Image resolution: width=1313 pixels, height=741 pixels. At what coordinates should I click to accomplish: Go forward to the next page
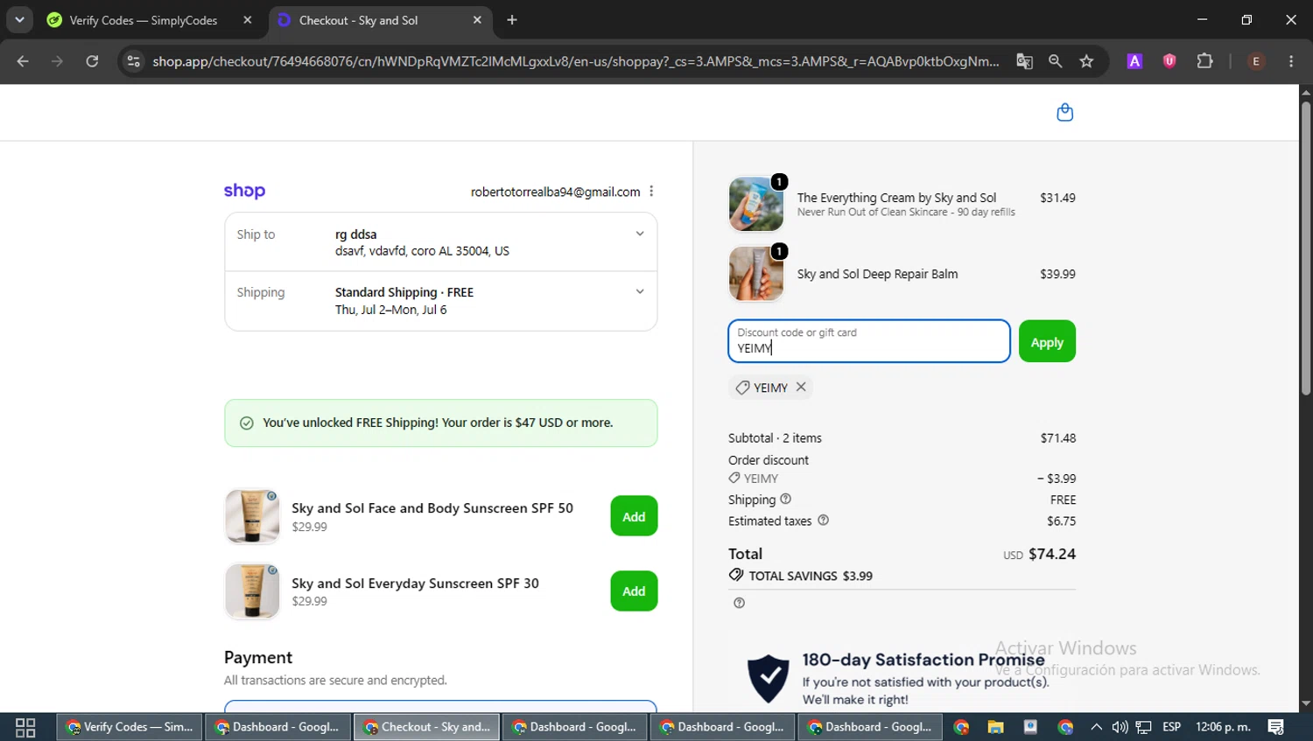[x=57, y=61]
